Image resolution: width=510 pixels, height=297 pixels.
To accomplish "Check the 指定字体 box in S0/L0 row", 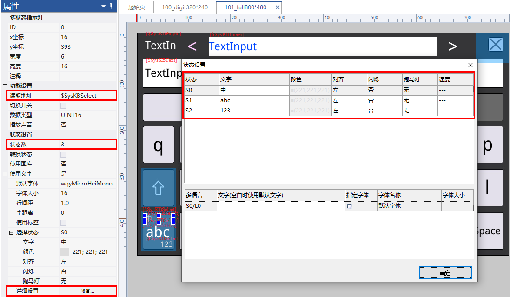I will tap(349, 206).
